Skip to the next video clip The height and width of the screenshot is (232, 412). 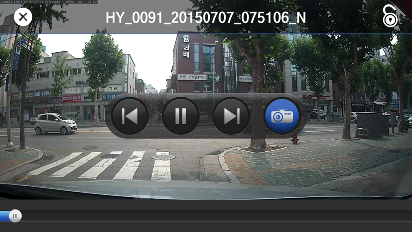(231, 116)
